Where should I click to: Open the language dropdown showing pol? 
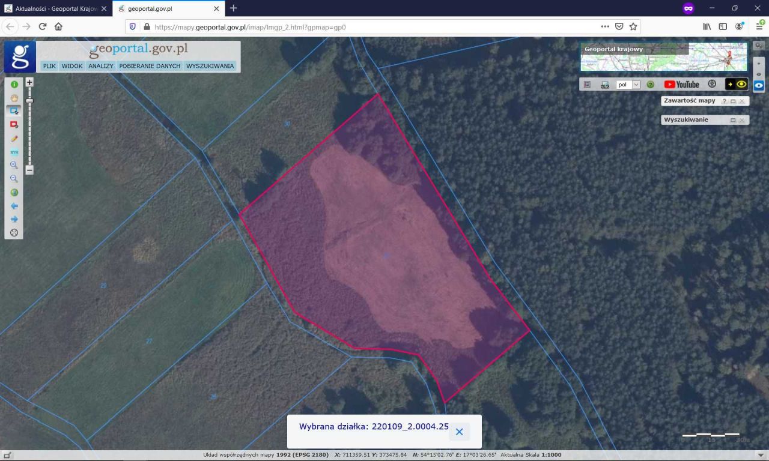(x=628, y=85)
